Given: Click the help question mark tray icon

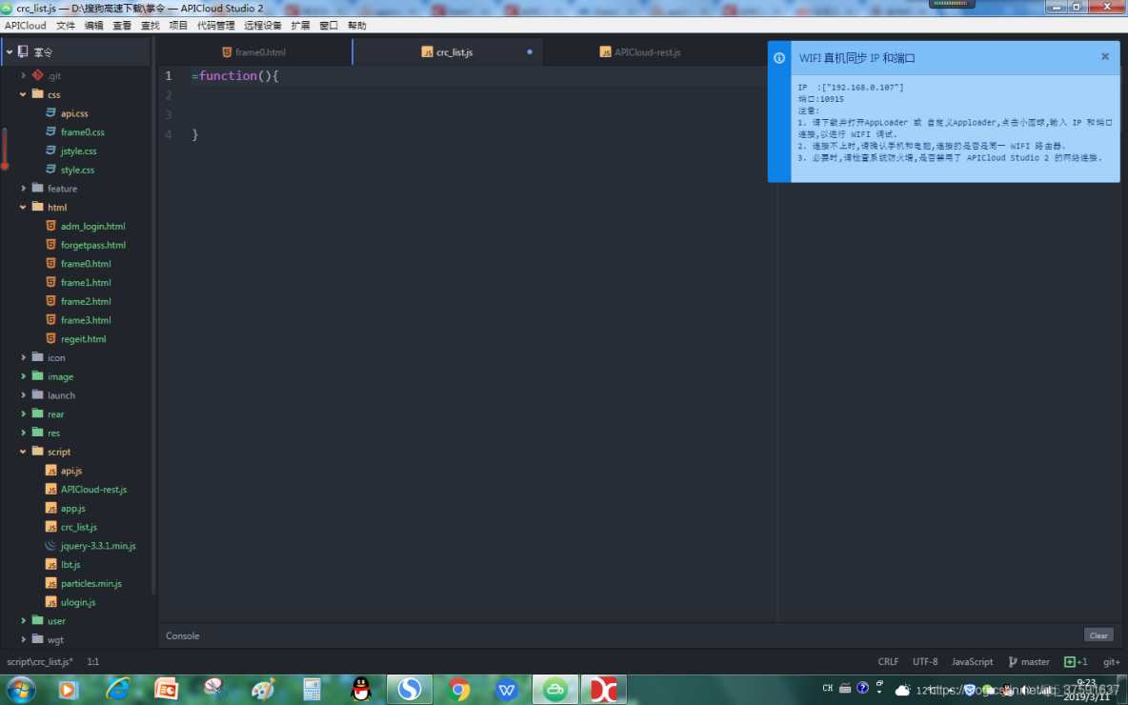Looking at the screenshot, I should pos(862,689).
